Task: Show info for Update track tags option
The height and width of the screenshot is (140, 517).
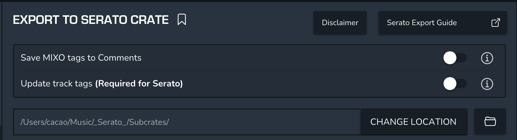Action: click(x=487, y=84)
